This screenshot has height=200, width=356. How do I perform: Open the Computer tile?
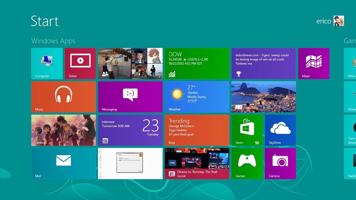click(x=47, y=63)
